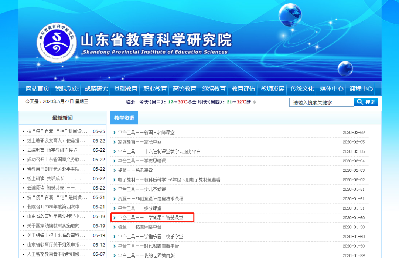Click arrow bullet beside 我的世界教育版 entry
This screenshot has height=258, width=399.
pos(115,255)
